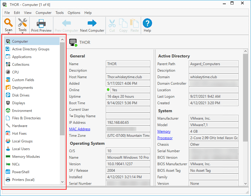Select the Memory Modules icon

click(8, 156)
